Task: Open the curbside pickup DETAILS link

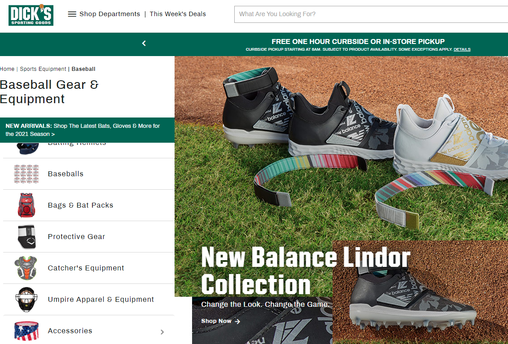Action: click(x=462, y=49)
